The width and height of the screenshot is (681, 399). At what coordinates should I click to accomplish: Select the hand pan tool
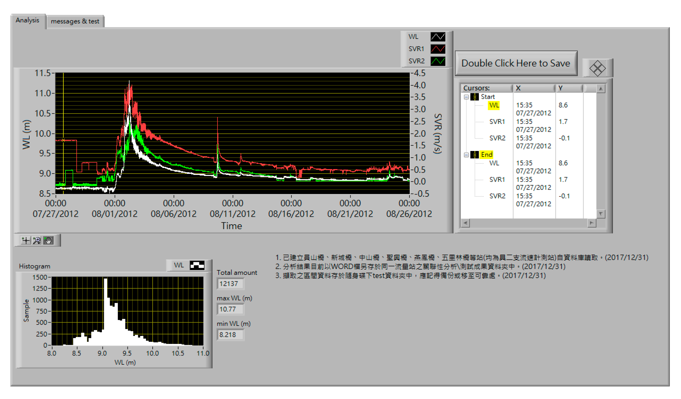48,240
